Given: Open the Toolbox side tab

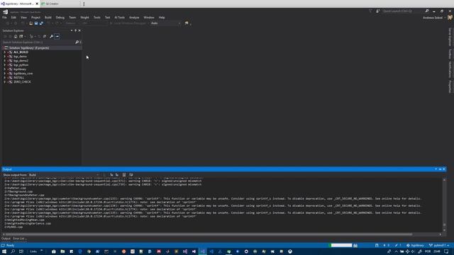Looking at the screenshot, I should pyautogui.click(x=450, y=54).
